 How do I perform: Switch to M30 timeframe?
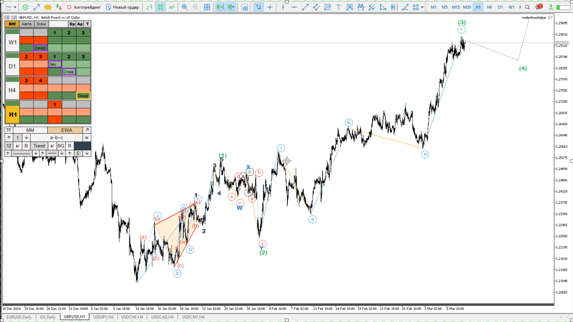(x=467, y=7)
